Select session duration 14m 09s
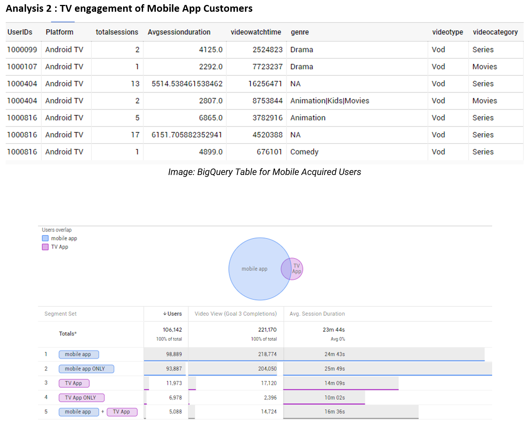This screenshot has width=529, height=432. click(x=335, y=383)
